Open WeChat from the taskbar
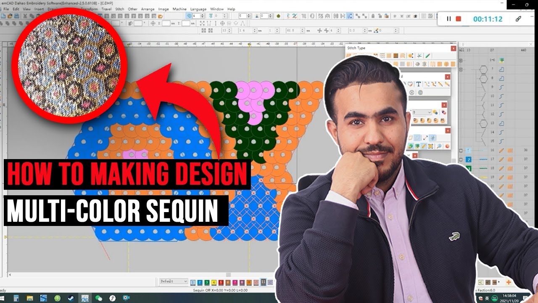Image resolution: width=538 pixels, height=303 pixels. (x=98, y=298)
